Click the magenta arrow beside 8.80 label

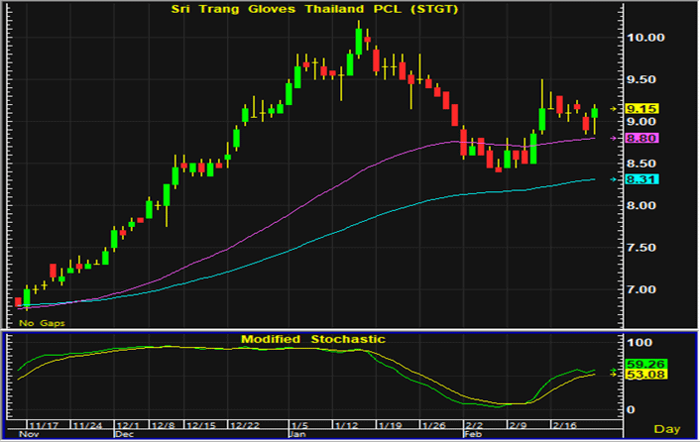pos(615,139)
